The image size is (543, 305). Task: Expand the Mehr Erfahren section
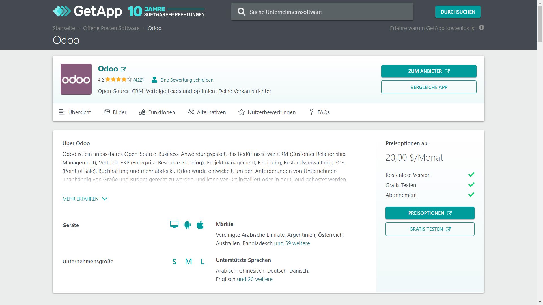coord(85,199)
